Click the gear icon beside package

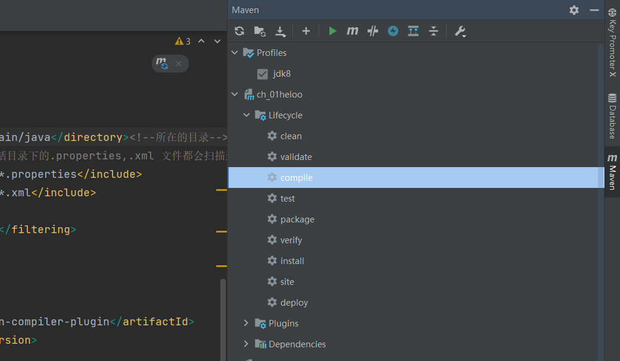(x=272, y=219)
